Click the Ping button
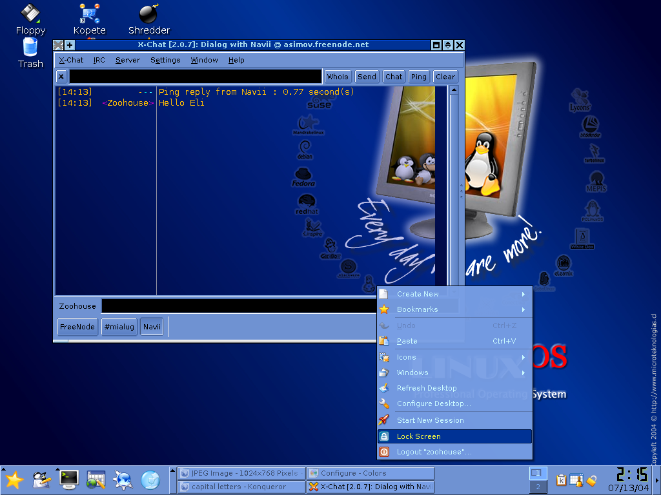 (418, 77)
